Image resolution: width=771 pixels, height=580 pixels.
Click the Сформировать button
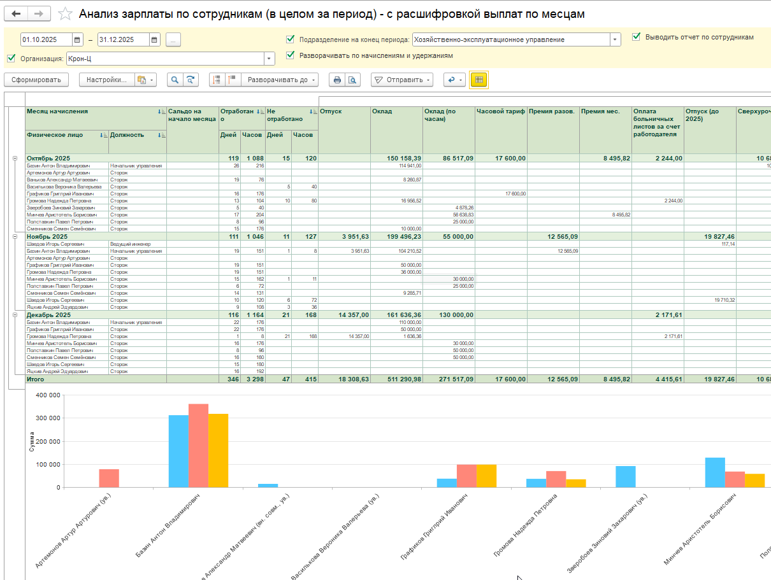click(36, 80)
